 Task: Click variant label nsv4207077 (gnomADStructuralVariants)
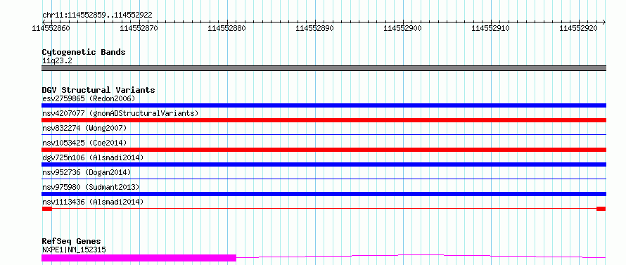tap(120, 113)
